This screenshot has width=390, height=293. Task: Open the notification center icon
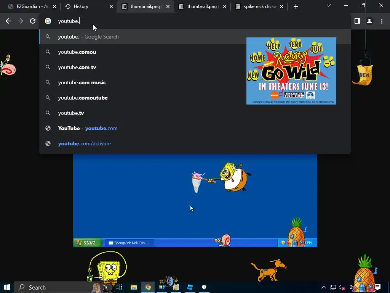[377, 287]
